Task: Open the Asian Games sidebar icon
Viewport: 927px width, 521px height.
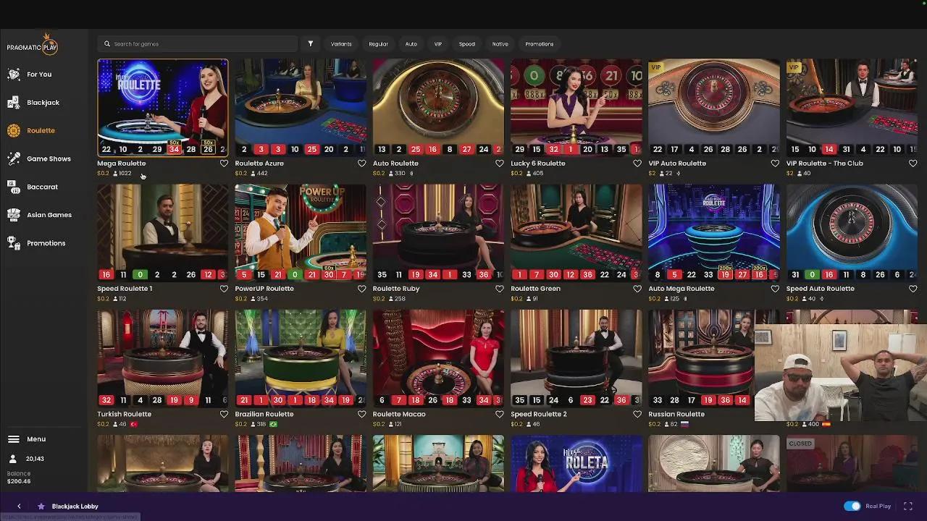Action: pos(14,215)
